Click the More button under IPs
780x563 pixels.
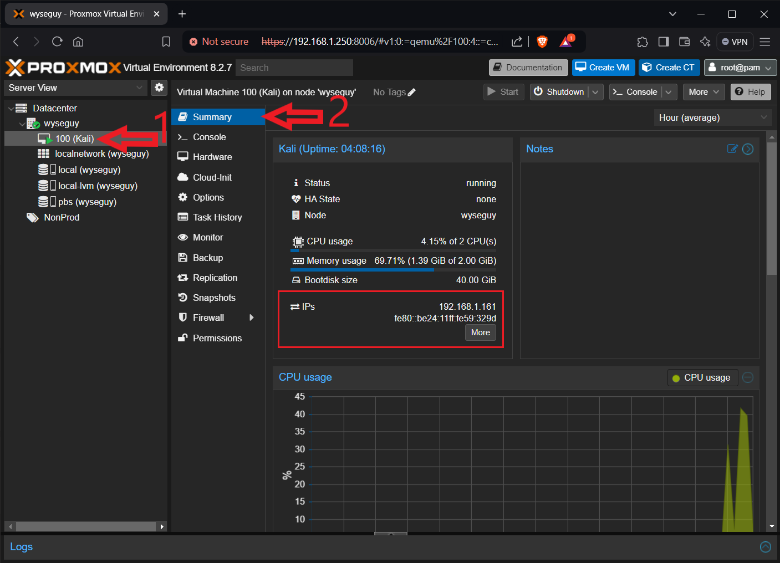[x=480, y=332]
